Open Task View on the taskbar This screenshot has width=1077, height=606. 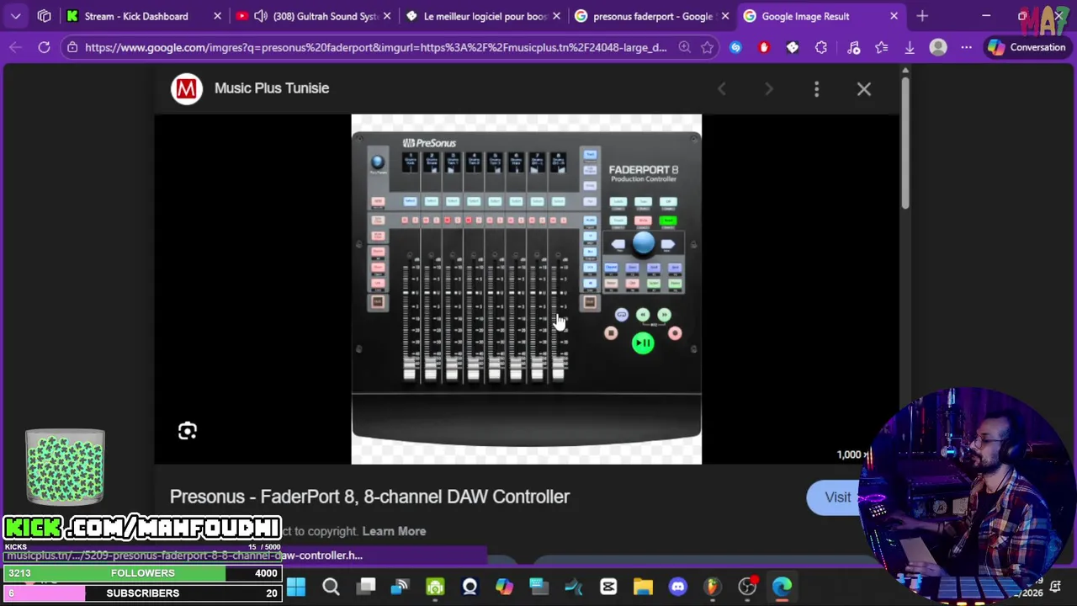366,587
